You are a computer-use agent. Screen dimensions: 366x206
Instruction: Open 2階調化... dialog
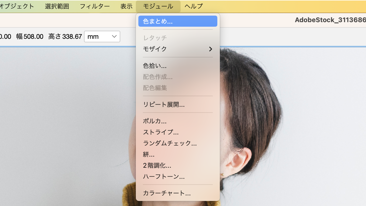pyautogui.click(x=157, y=165)
